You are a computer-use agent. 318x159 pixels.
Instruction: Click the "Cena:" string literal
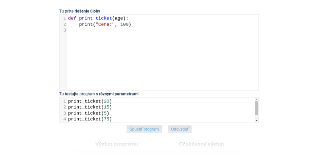pos(105,25)
